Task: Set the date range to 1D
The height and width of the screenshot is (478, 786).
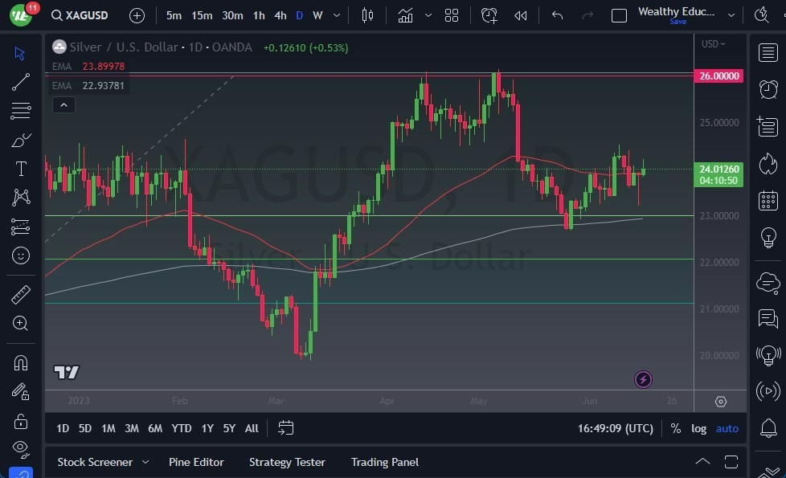Action: pyautogui.click(x=63, y=428)
